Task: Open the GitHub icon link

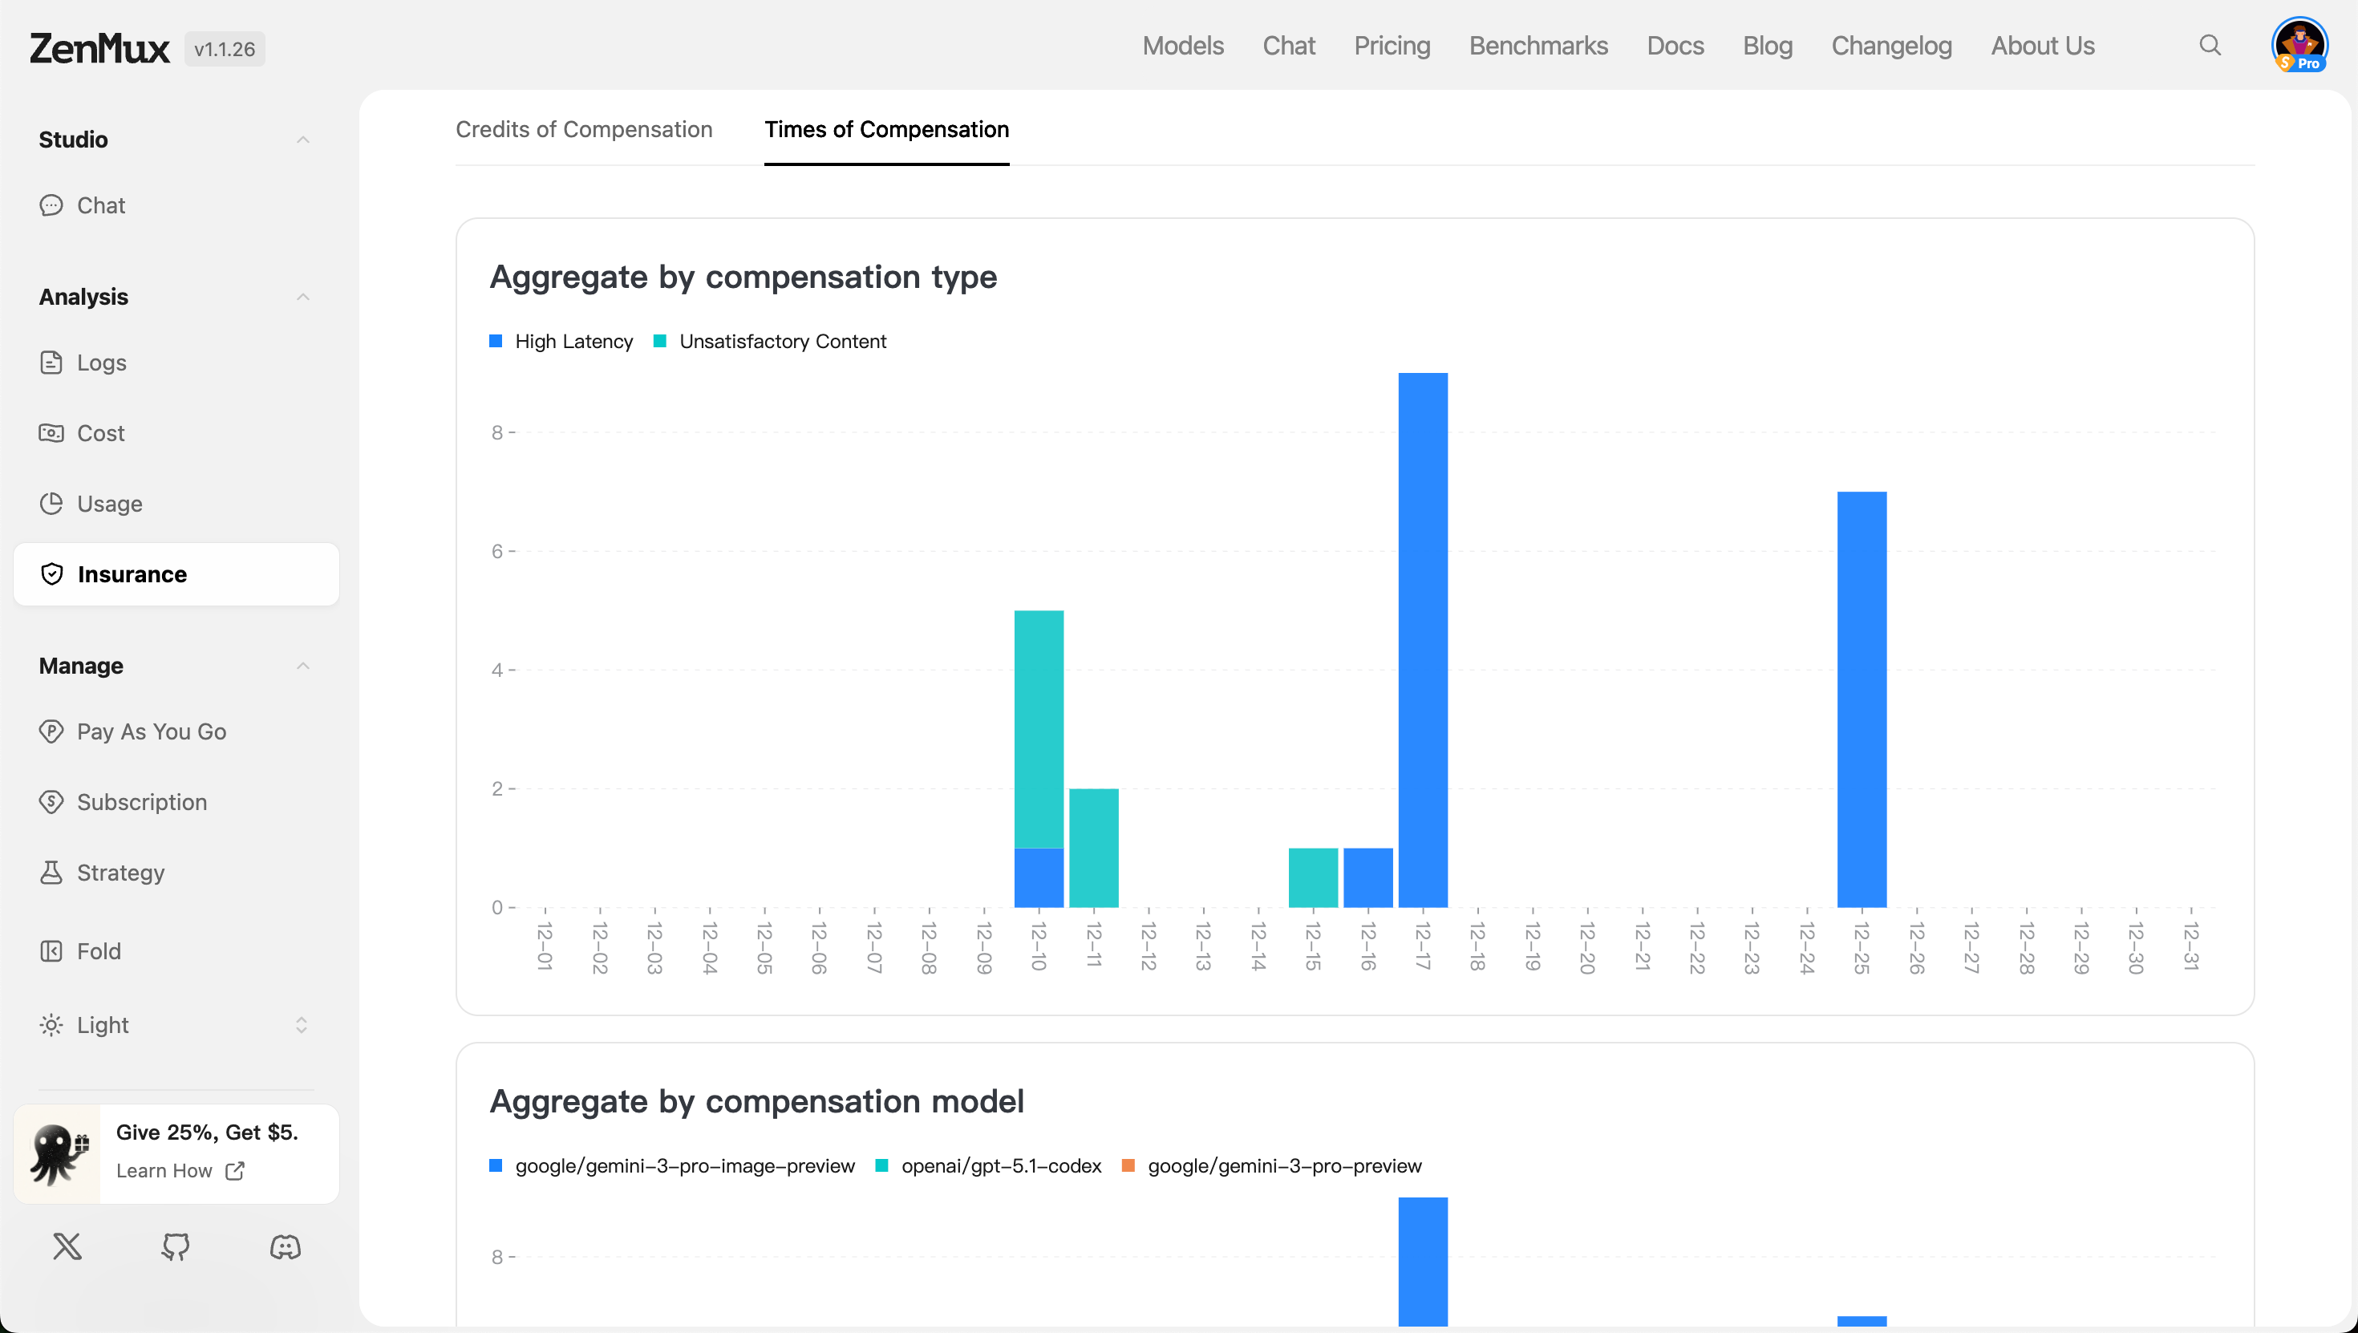Action: 176,1246
